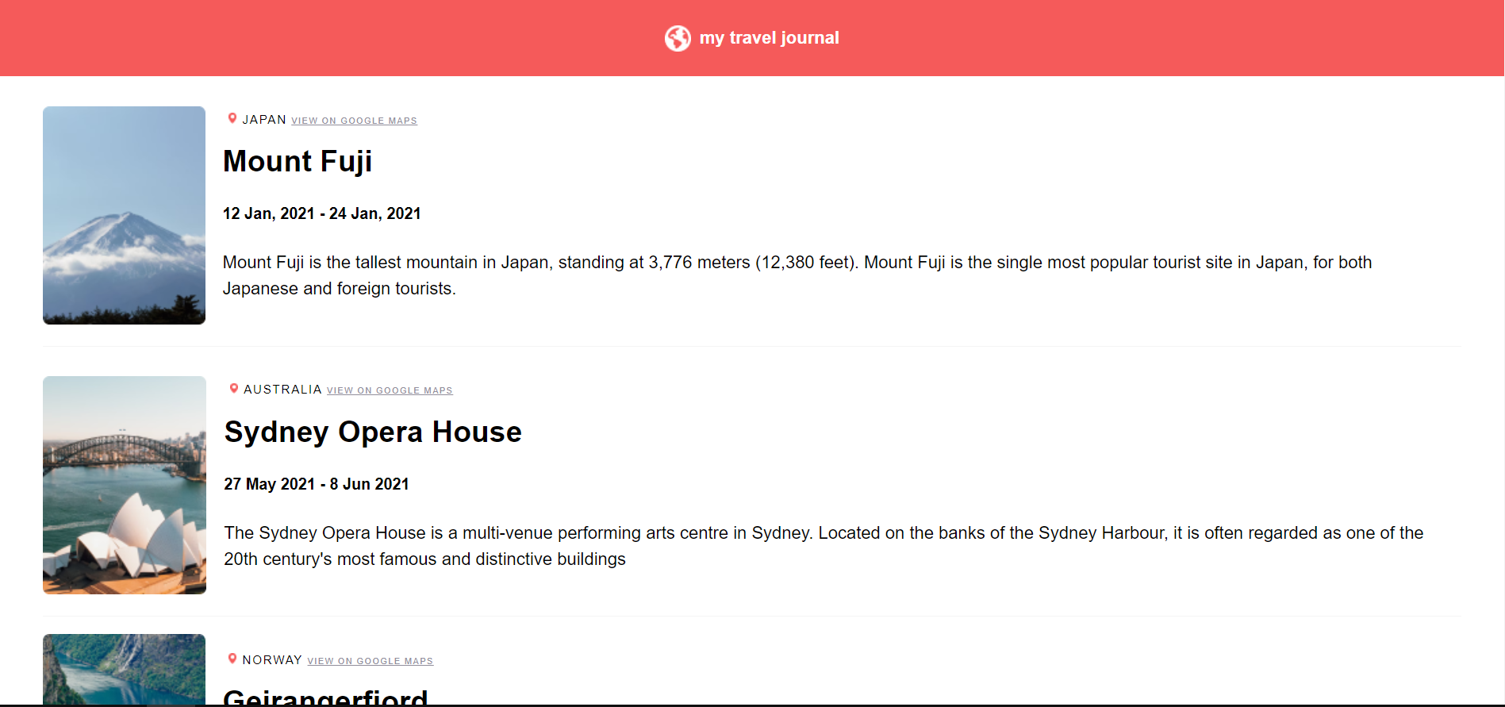Image resolution: width=1505 pixels, height=707 pixels.
Task: Open "VIEW ON GOOGLE MAPS" for Australia
Action: (x=390, y=390)
